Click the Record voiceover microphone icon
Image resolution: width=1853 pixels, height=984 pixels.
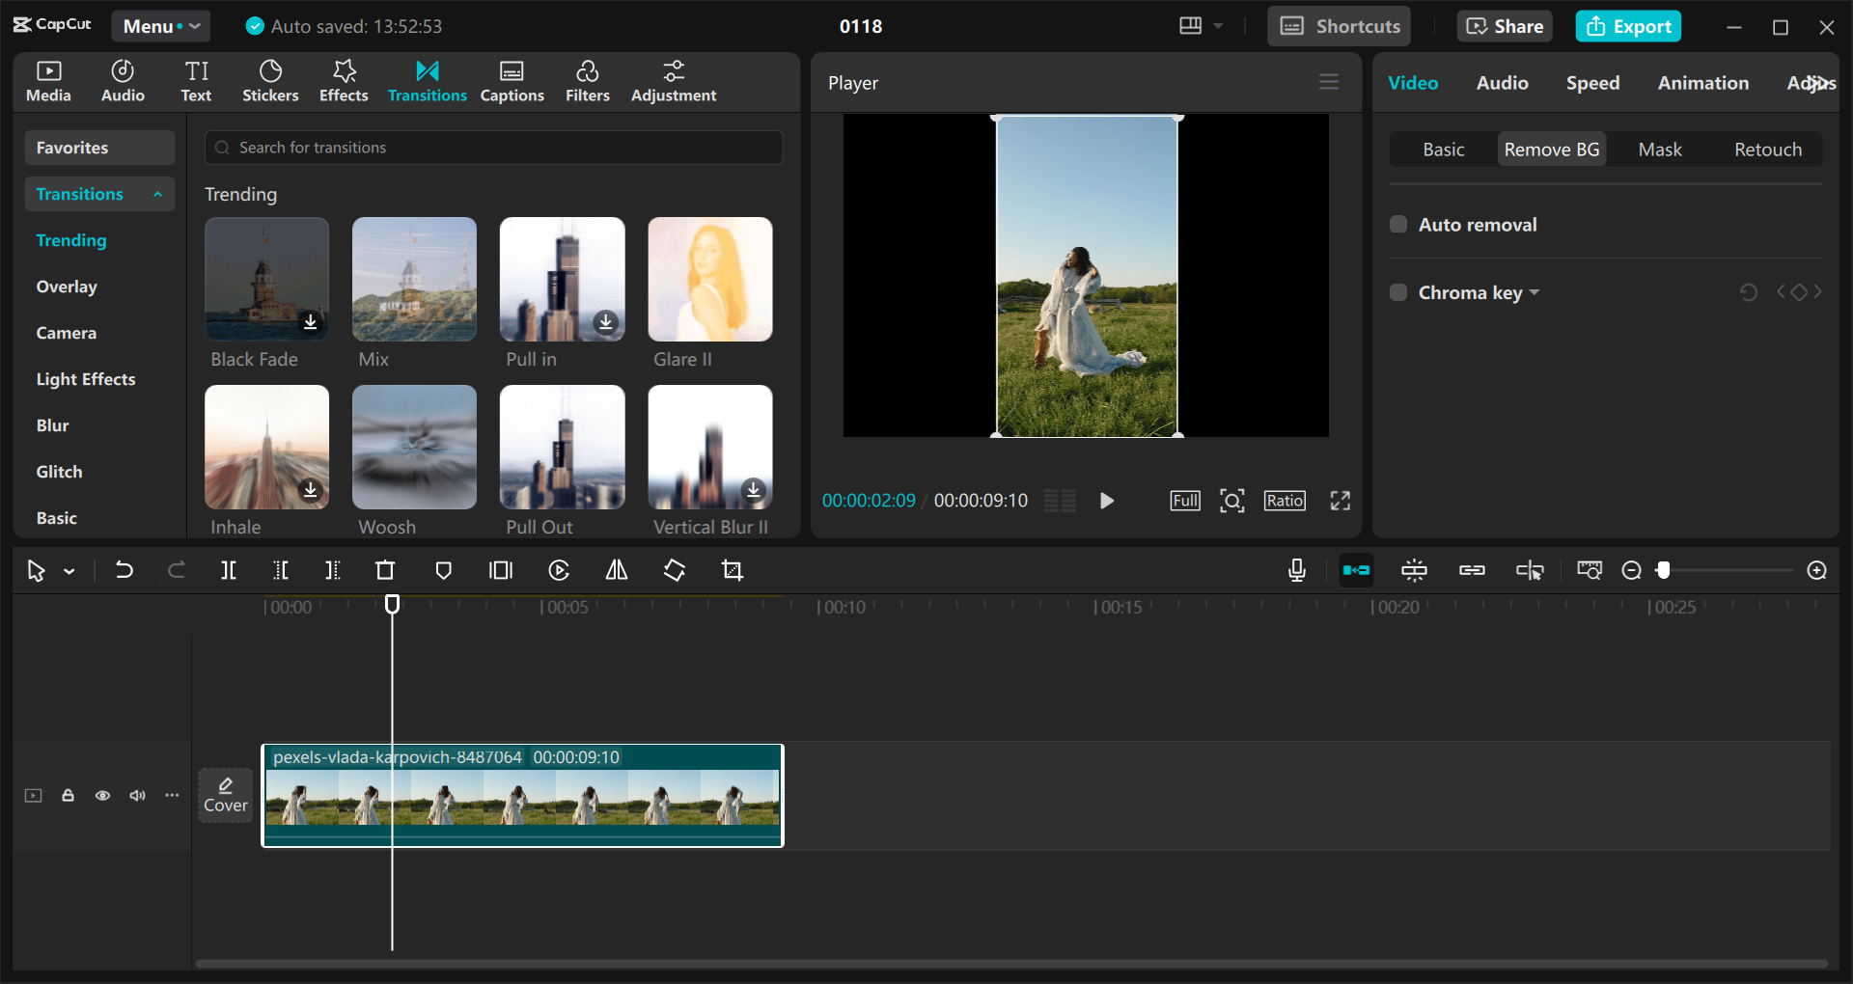1296,570
